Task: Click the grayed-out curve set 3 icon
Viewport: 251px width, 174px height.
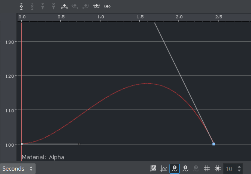Action: tap(196, 169)
